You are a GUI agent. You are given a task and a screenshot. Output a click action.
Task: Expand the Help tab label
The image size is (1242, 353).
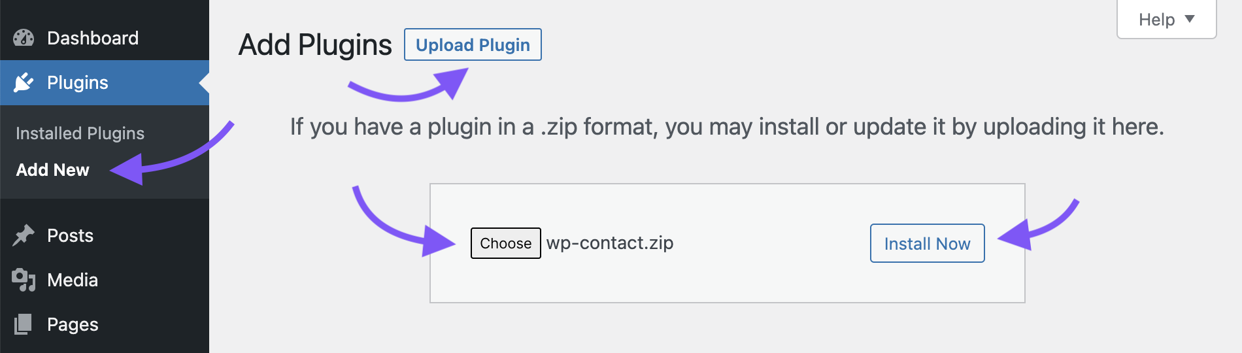click(1156, 20)
